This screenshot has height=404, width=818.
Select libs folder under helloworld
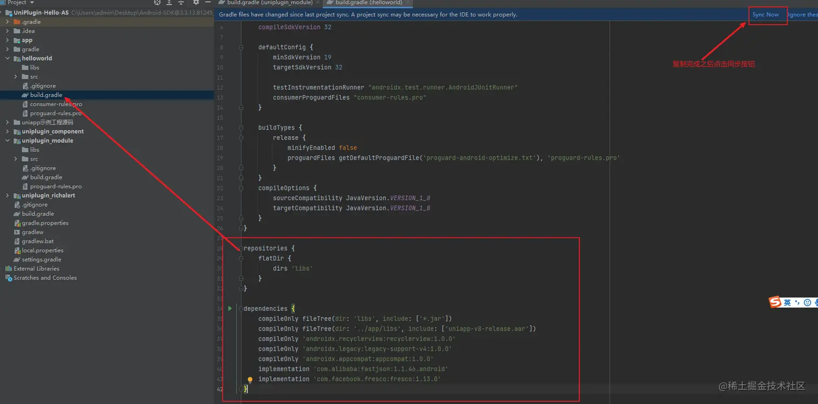[30, 68]
